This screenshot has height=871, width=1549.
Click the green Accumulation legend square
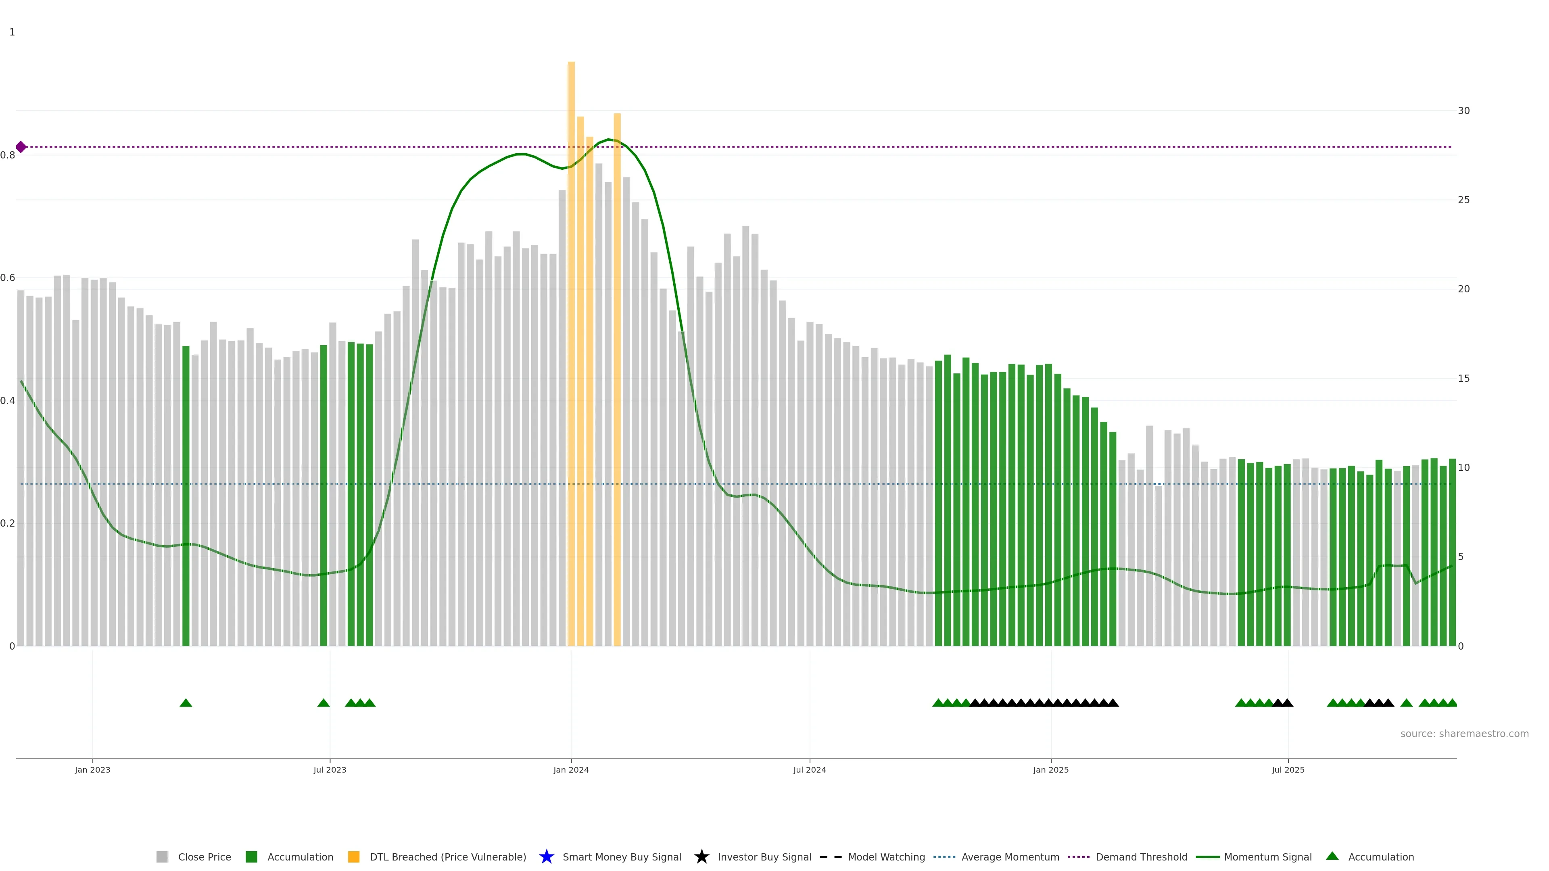[x=251, y=856]
